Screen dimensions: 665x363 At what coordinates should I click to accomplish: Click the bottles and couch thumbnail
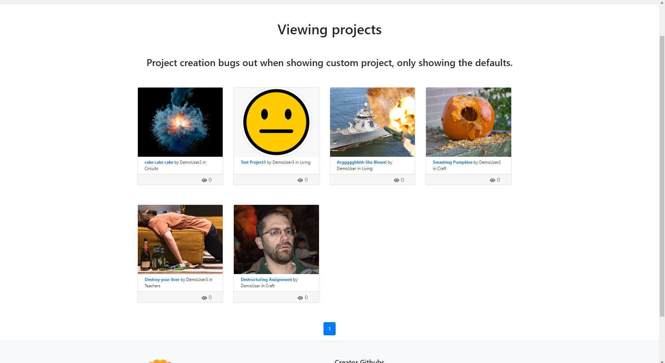(x=180, y=239)
